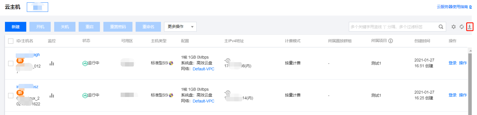Check the first instance row checkbox

(11, 63)
